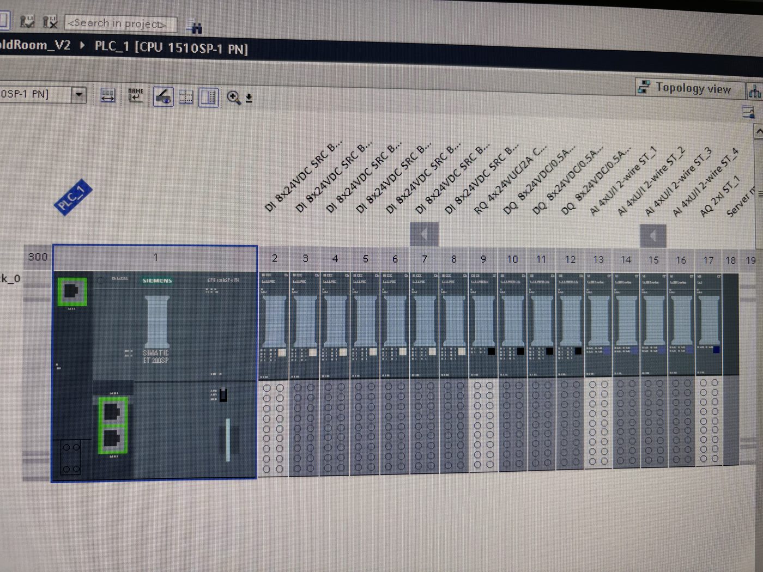This screenshot has height=572, width=763.
Task: Select rack slot number 300
Action: [38, 257]
